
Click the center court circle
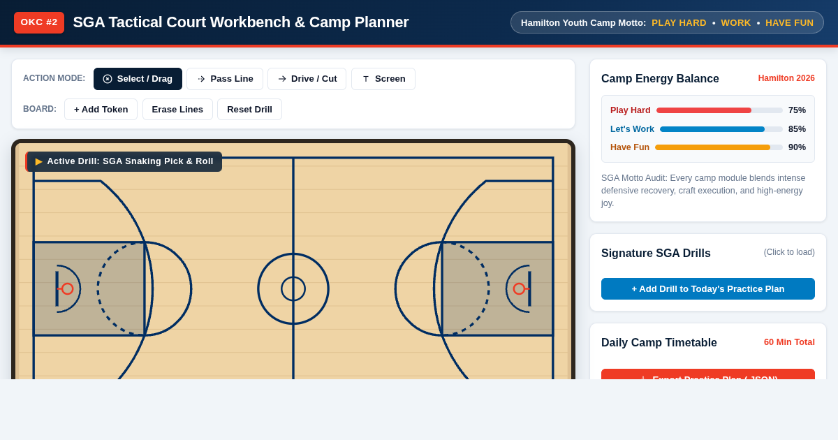pyautogui.click(x=293, y=288)
